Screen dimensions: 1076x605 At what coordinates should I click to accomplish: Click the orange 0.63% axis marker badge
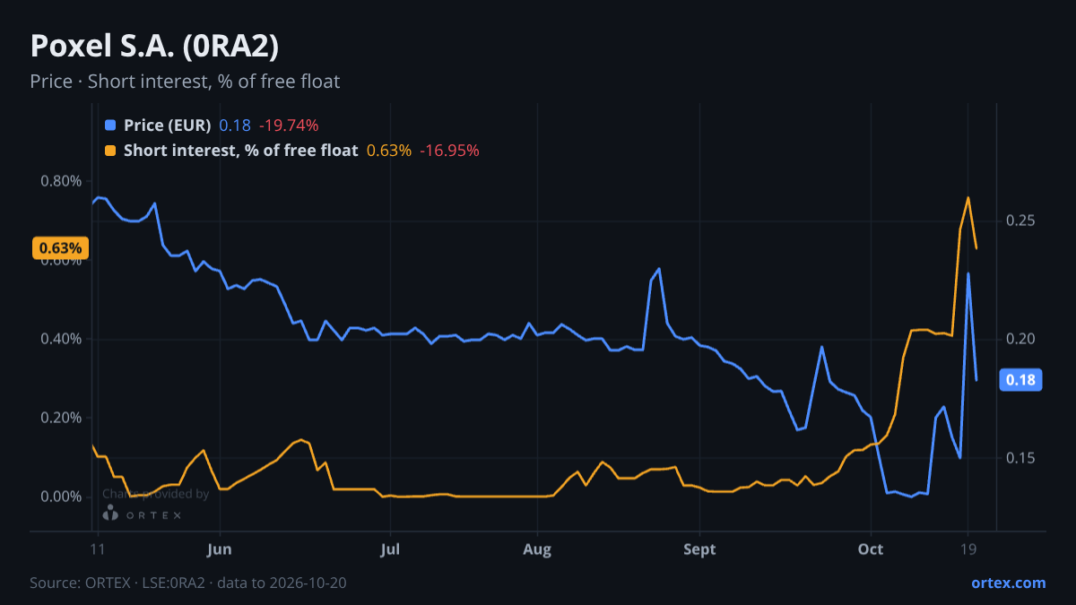pos(61,248)
